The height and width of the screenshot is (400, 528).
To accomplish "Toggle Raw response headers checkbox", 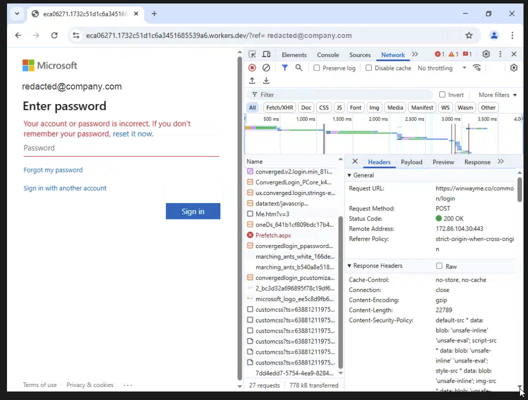I will tap(439, 266).
